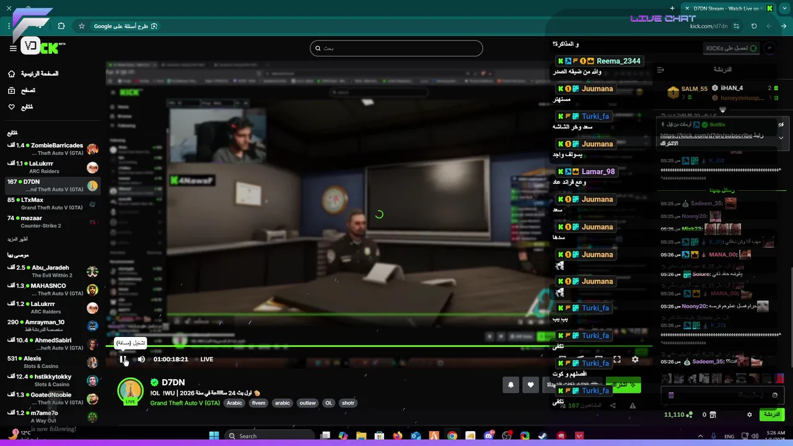Open the Kick hamburger sidebar menu
Screen dimensions: 793x446
(x=13, y=48)
